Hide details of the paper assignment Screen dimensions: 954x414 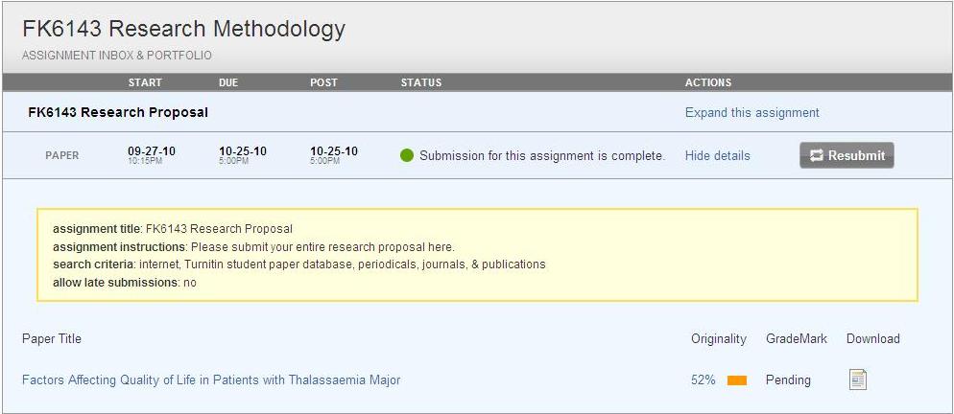click(x=717, y=155)
